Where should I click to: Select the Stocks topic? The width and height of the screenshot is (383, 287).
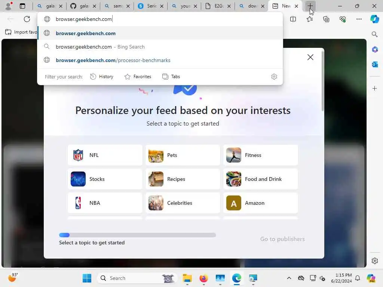pos(105,179)
